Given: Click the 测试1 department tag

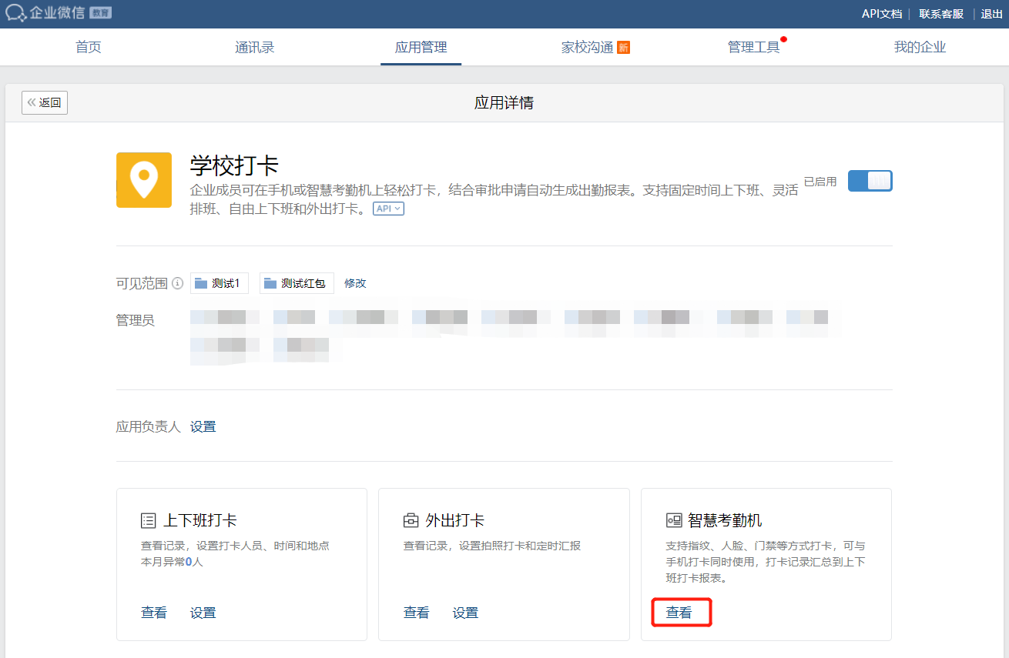Looking at the screenshot, I should [220, 283].
